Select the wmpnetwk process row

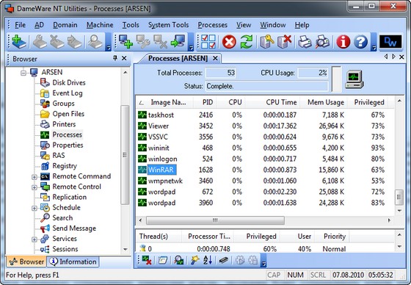click(265, 181)
